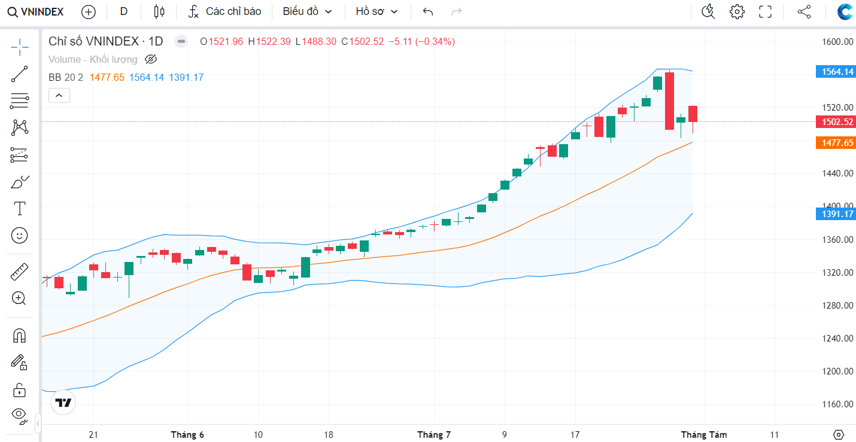The height and width of the screenshot is (442, 856).
Task: Activate the zoom in tool
Action: point(20,298)
